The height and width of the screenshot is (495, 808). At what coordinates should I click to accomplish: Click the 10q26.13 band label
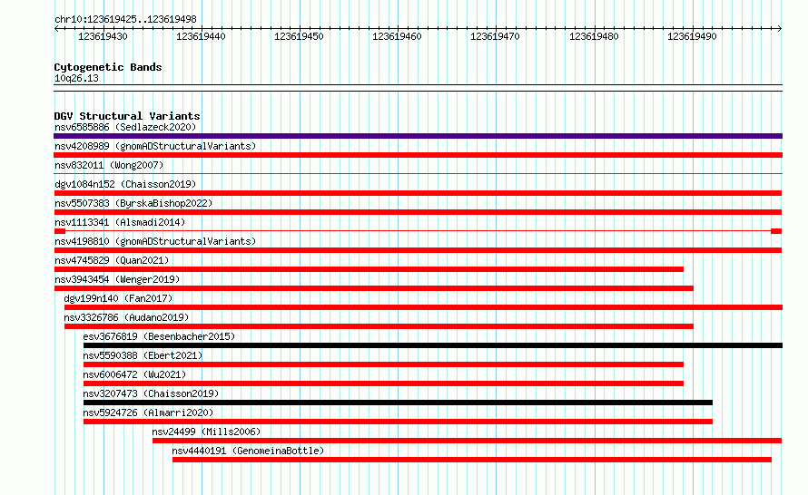pos(76,78)
